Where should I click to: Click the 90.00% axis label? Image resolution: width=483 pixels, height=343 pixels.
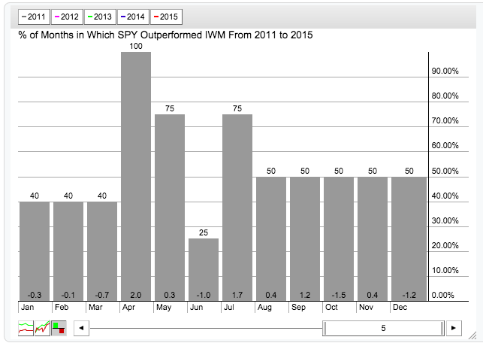tap(445, 71)
